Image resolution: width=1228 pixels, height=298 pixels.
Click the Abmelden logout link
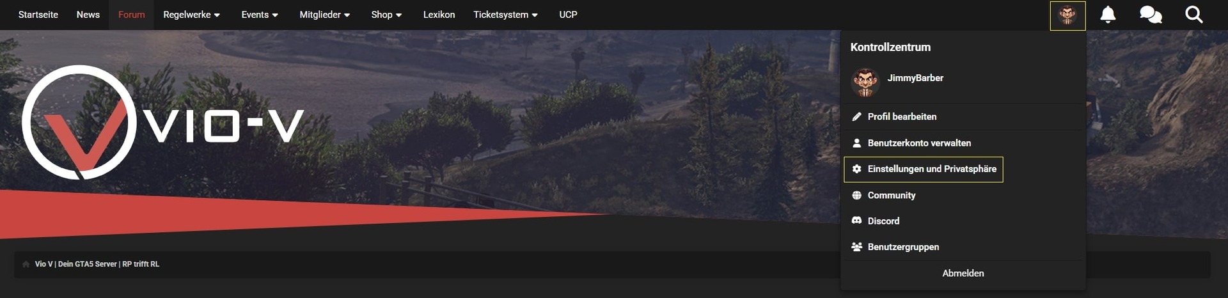point(963,273)
